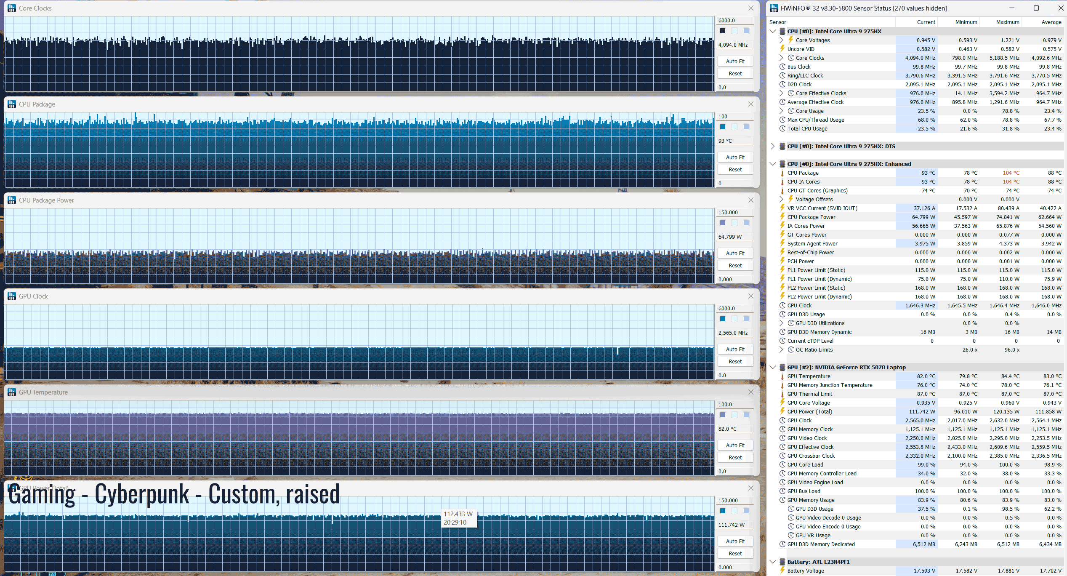Click the Maximum column header
Screen dimensions: 1067x576
[x=1007, y=22]
